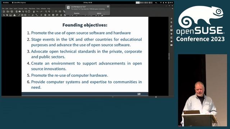This screenshot has width=230, height=129.
Task: Save the presentation with Save icon
Action: pos(12,11)
